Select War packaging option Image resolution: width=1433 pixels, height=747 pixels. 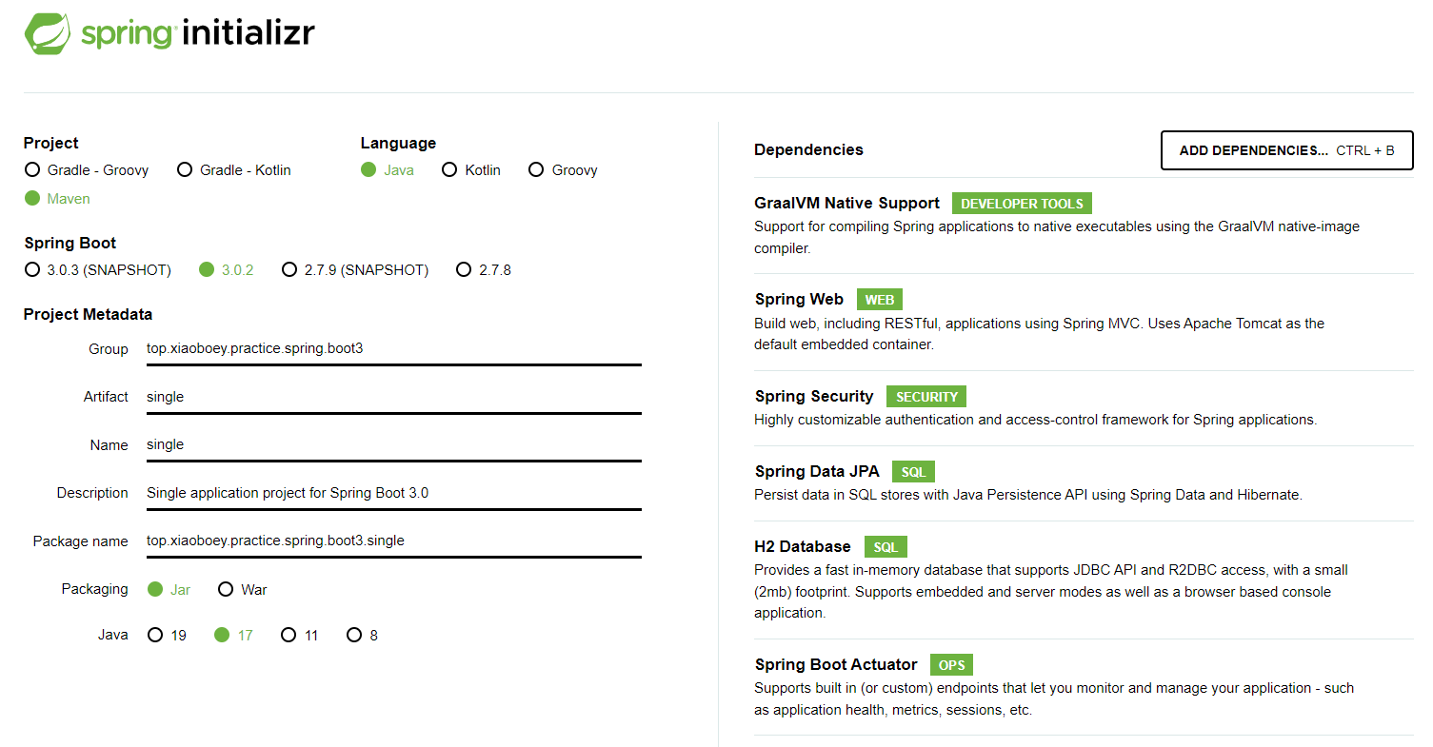pos(226,590)
